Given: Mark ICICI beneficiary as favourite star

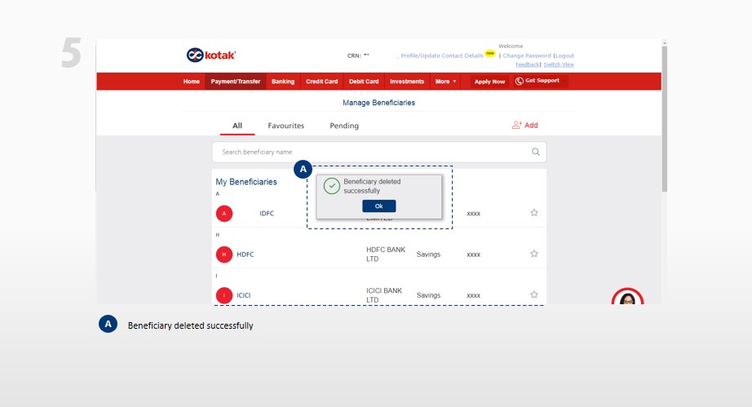Looking at the screenshot, I should (x=533, y=294).
